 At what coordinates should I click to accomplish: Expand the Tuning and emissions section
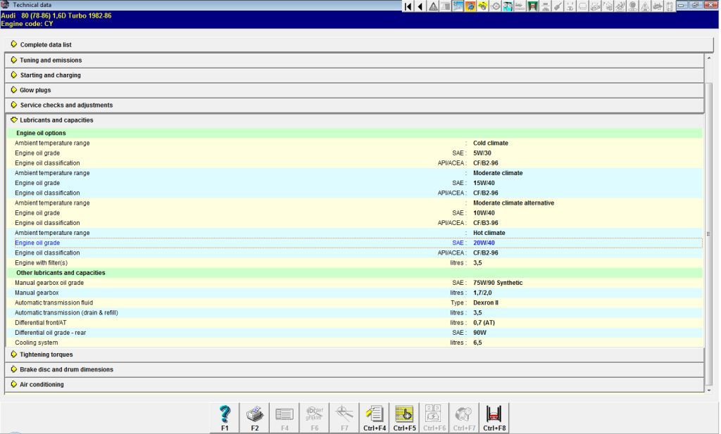coord(355,60)
